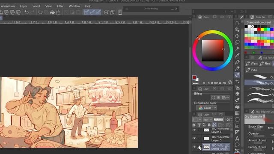
Task: Open the layer palette color dropdown
Action: [x=197, y=120]
